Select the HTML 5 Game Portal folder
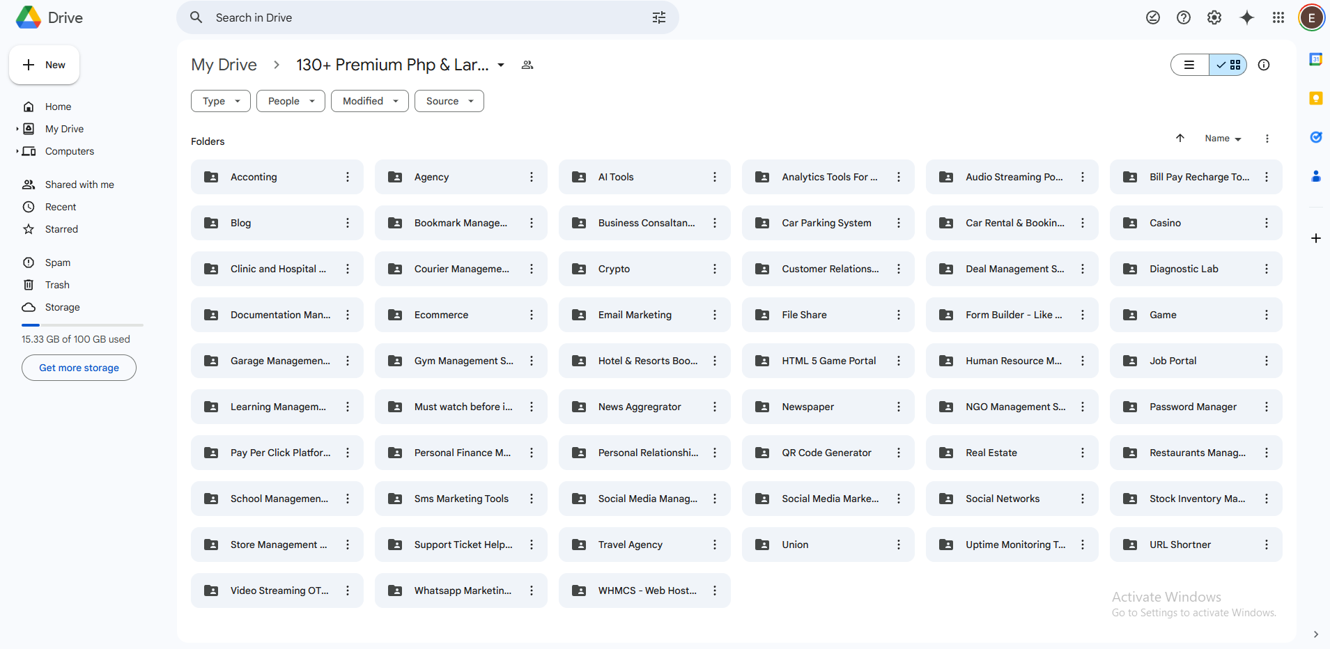The width and height of the screenshot is (1330, 649). 828,361
